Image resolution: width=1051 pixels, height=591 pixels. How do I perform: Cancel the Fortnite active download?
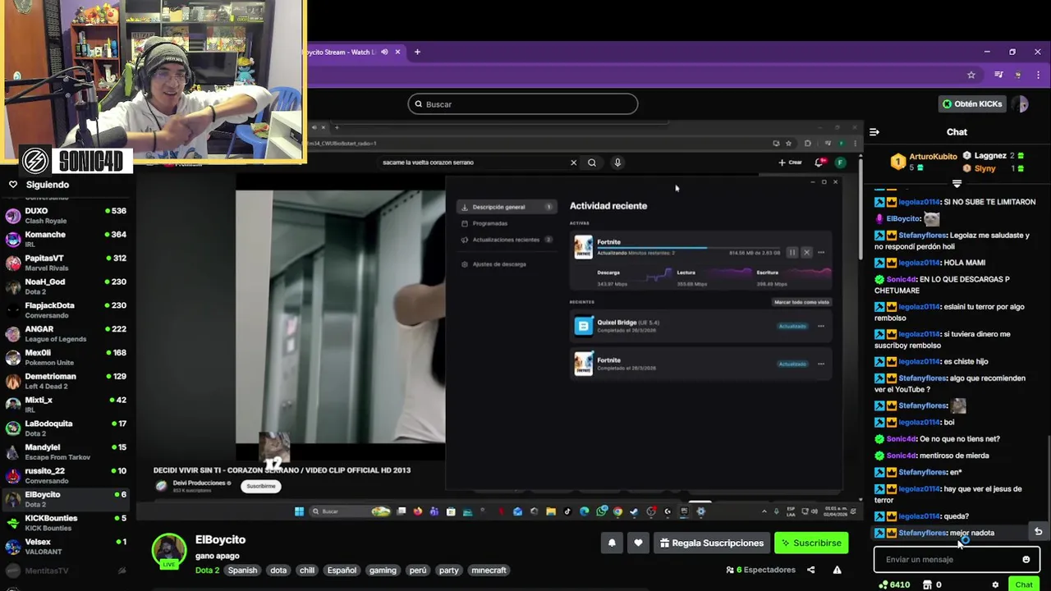pyautogui.click(x=806, y=253)
